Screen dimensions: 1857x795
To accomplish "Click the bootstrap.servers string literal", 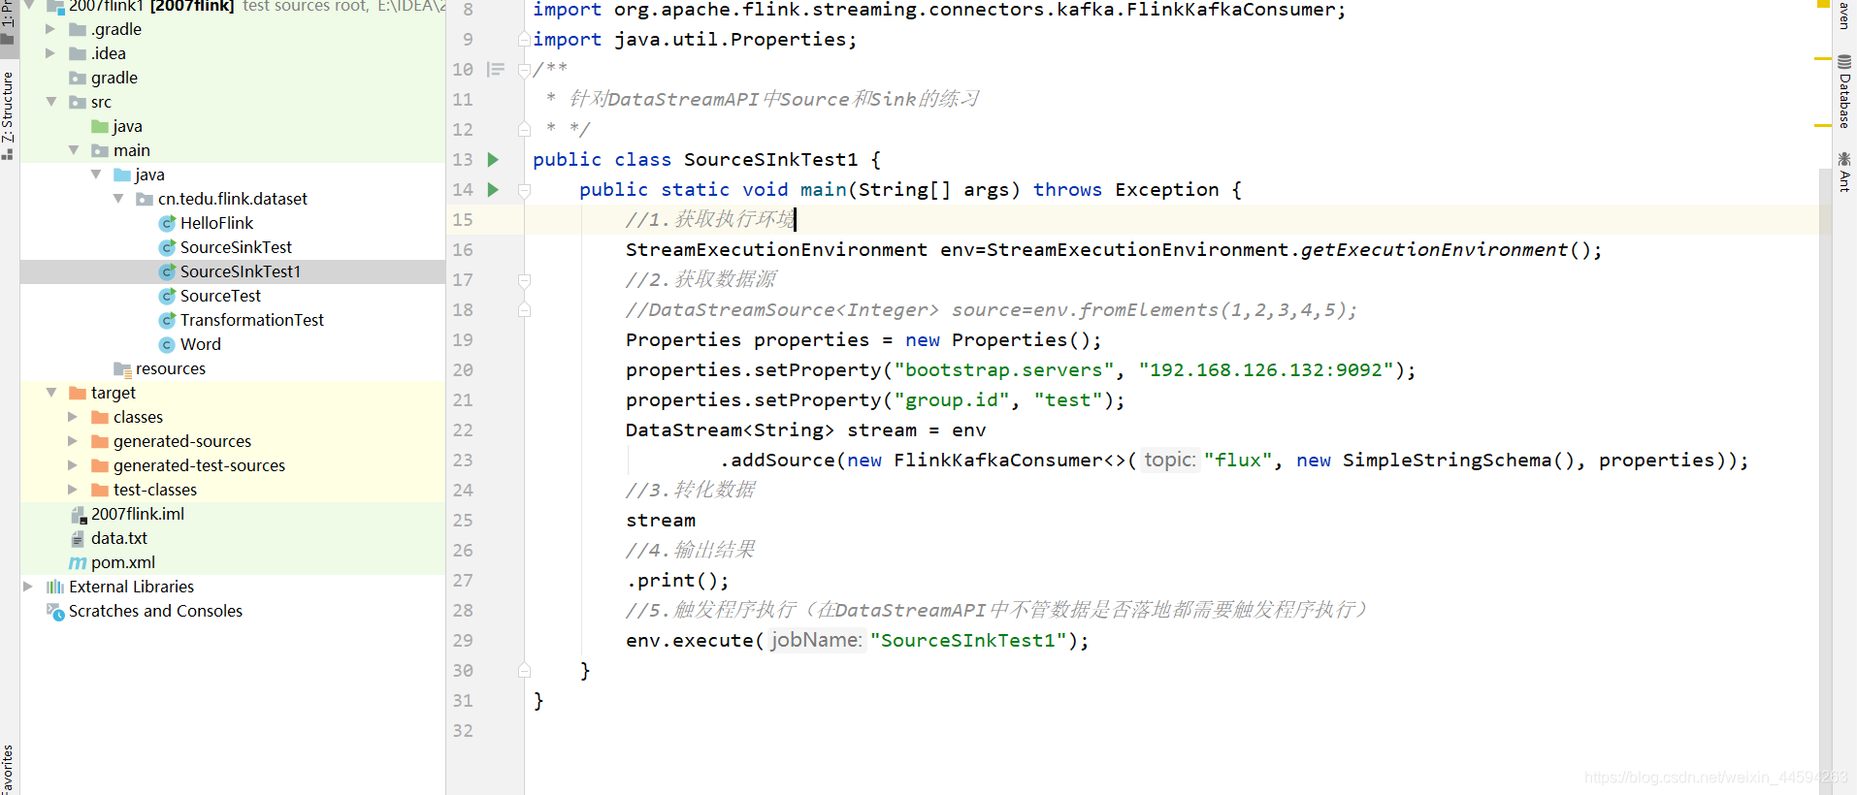I will point(1004,369).
